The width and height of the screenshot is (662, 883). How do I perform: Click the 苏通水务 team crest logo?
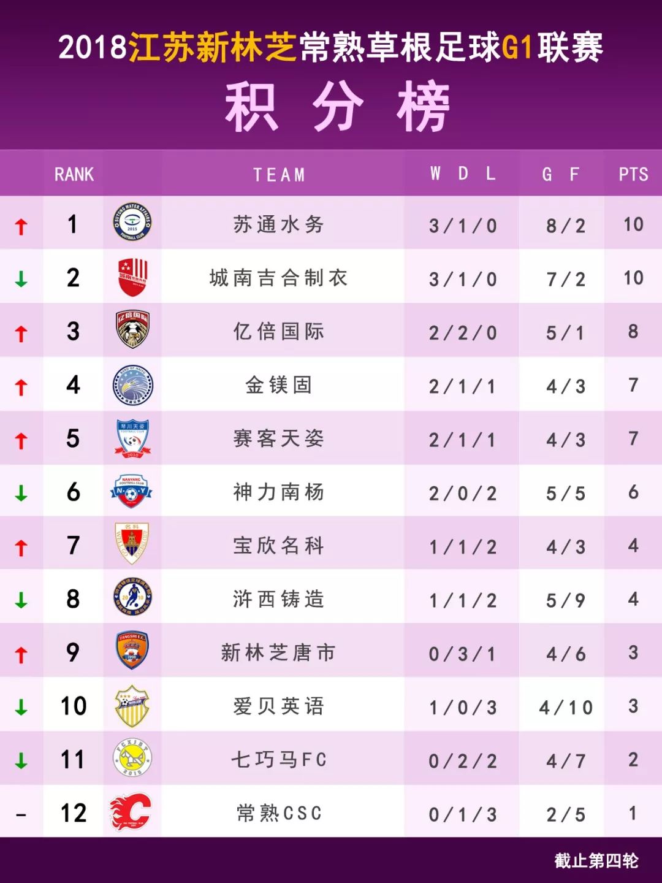point(132,222)
